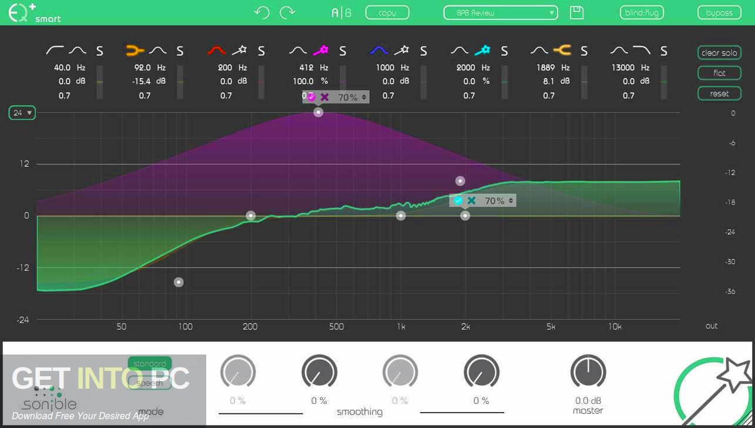Select the 1k band node on the zero line
The width and height of the screenshot is (755, 428).
pos(401,216)
